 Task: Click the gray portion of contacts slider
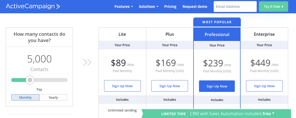point(50,80)
